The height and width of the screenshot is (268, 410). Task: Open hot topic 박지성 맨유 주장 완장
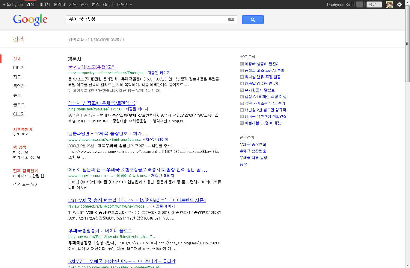pyautogui.click(x=263, y=77)
